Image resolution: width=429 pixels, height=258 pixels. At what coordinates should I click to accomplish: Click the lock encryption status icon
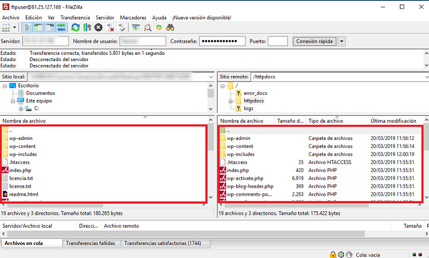tap(333, 255)
